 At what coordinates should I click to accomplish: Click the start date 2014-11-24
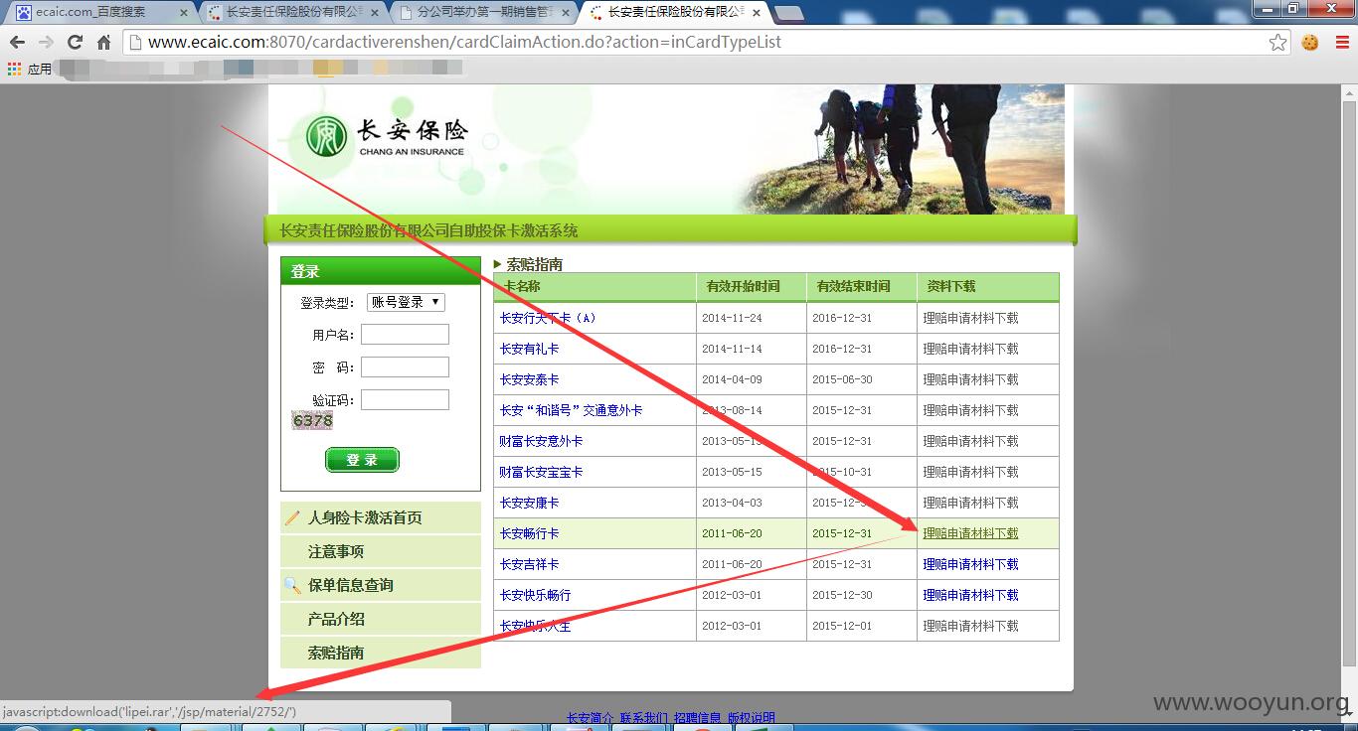click(732, 318)
